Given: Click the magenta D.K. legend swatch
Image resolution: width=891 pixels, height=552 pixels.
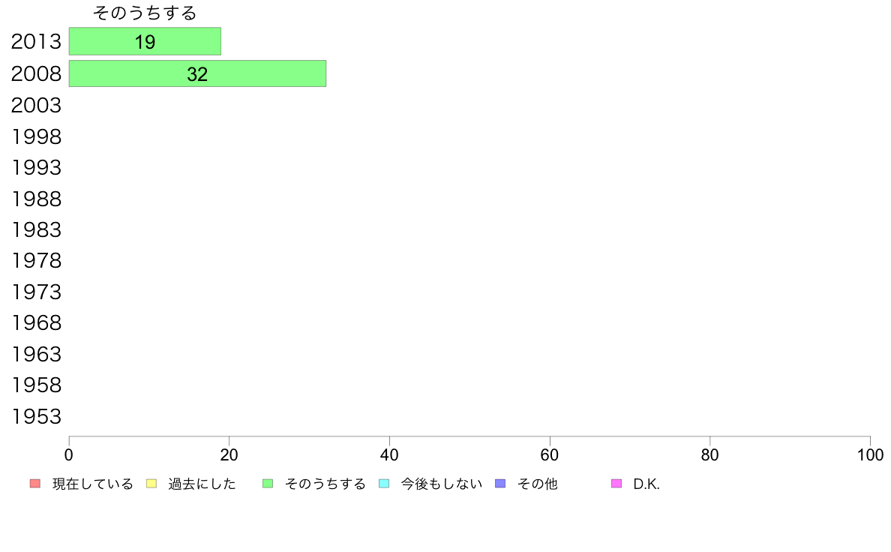Looking at the screenshot, I should (x=616, y=484).
